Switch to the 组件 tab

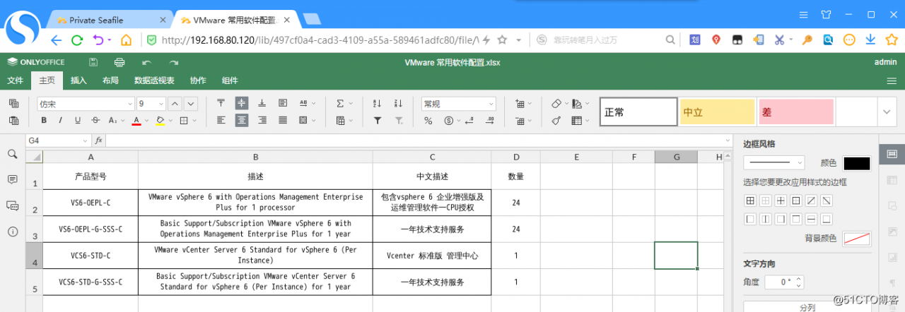(230, 80)
